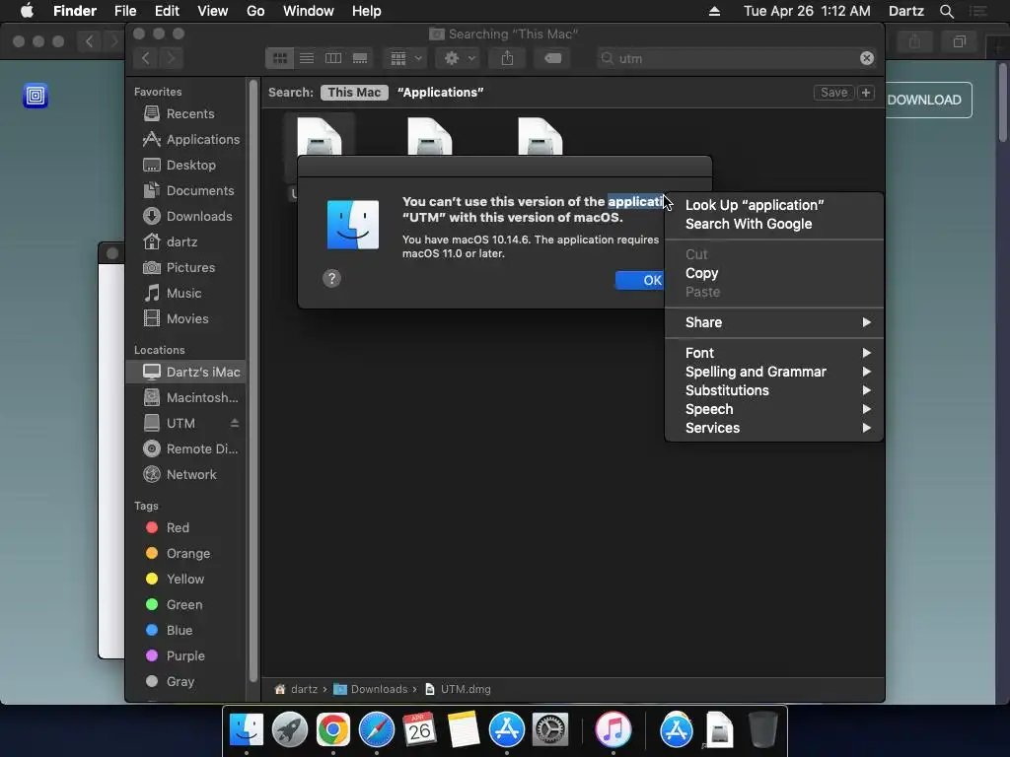The height and width of the screenshot is (757, 1010).
Task: Filter by Red tag
Action: coord(185,528)
